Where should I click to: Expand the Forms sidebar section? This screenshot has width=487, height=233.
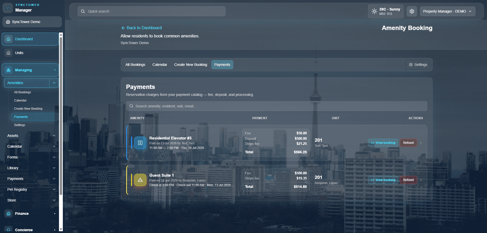coord(54,157)
